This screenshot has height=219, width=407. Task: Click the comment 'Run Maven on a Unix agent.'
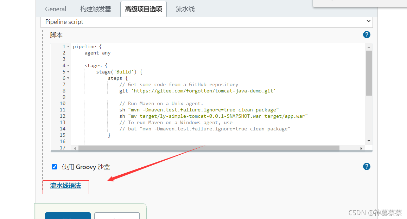pyautogui.click(x=161, y=104)
